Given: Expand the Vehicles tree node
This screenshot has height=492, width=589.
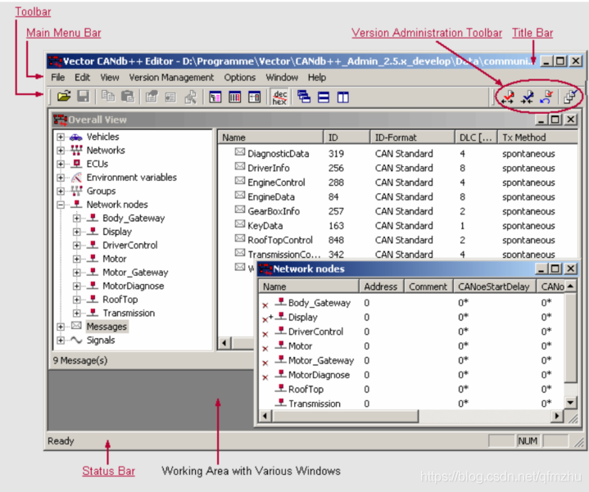Looking at the screenshot, I should [x=61, y=137].
